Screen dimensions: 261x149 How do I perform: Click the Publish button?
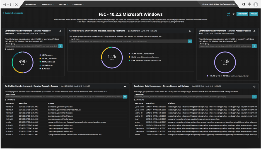tap(254, 14)
